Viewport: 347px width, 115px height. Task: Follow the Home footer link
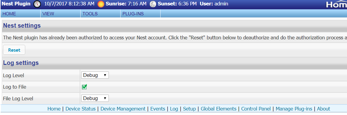click(x=54, y=109)
